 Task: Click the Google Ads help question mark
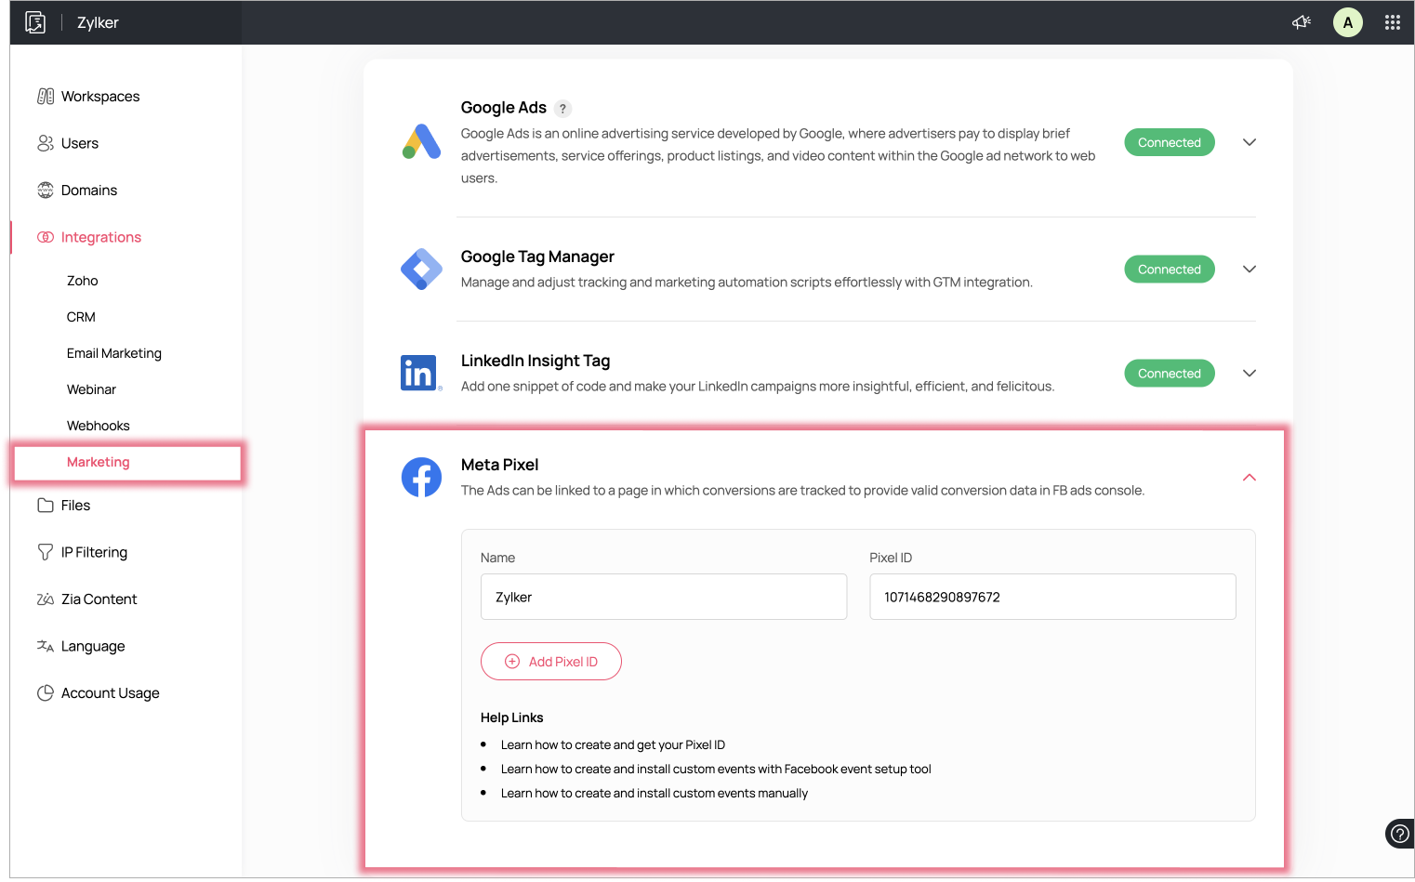point(562,109)
